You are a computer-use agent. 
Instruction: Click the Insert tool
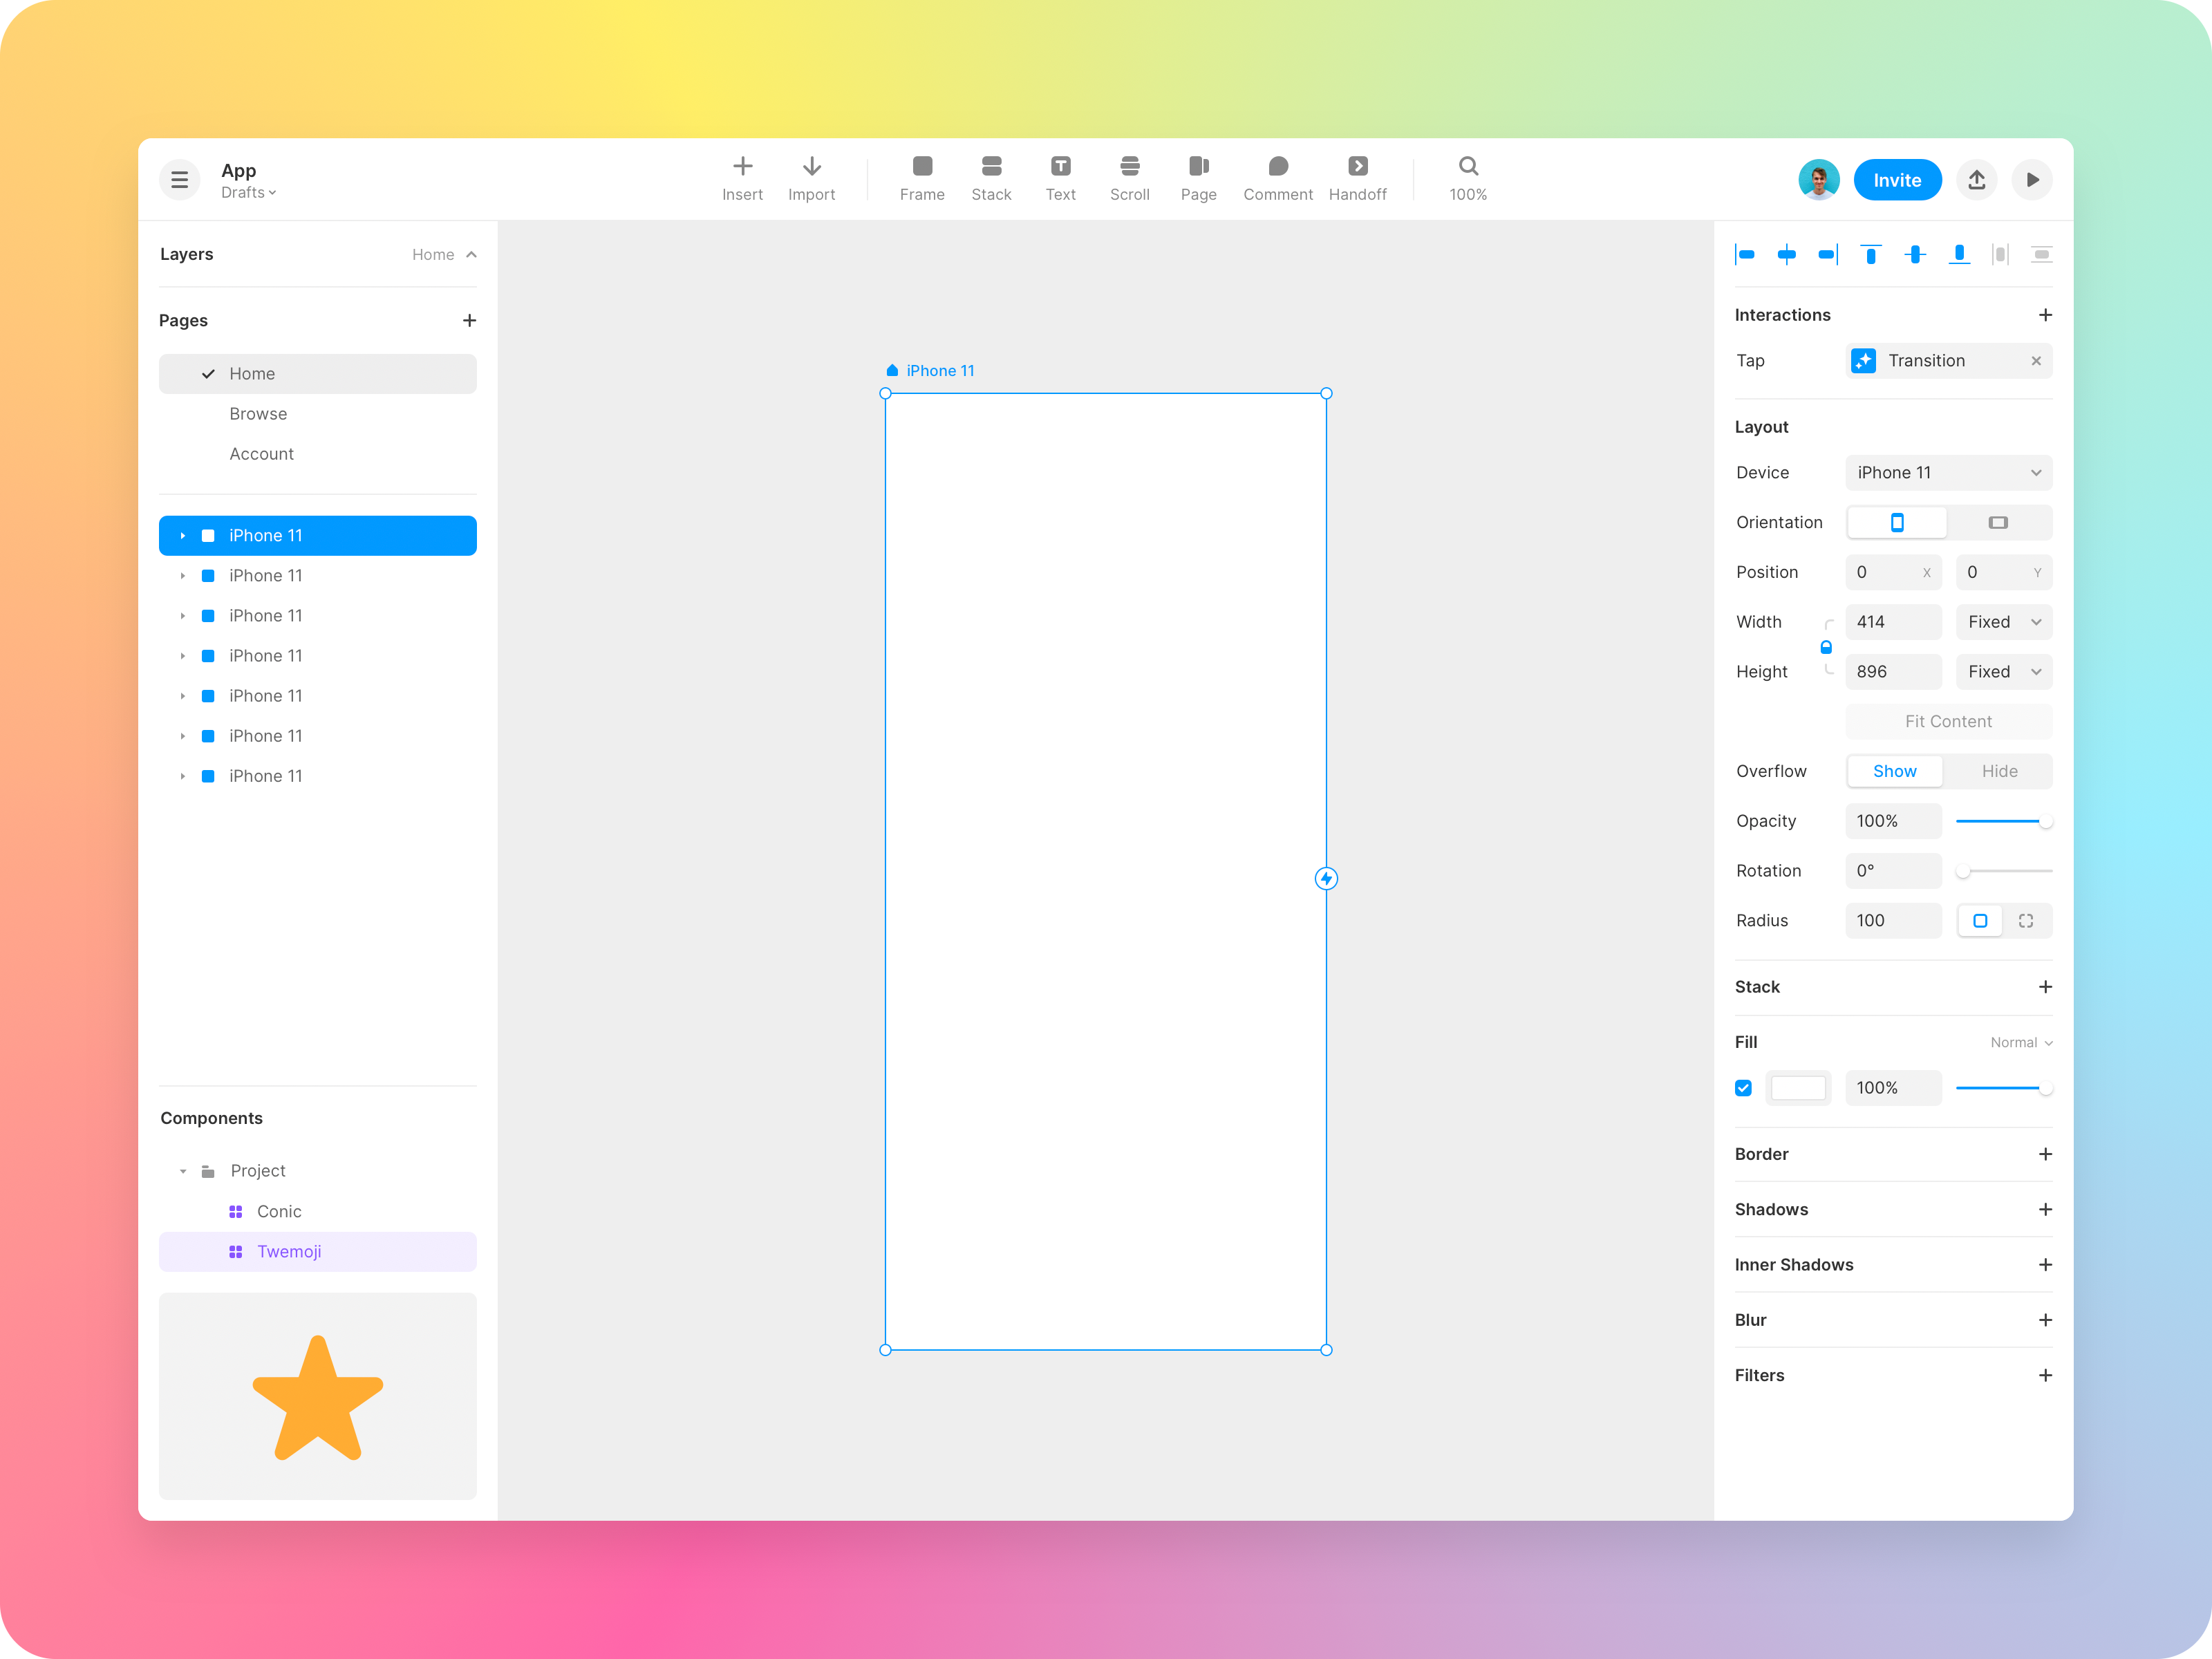(742, 179)
